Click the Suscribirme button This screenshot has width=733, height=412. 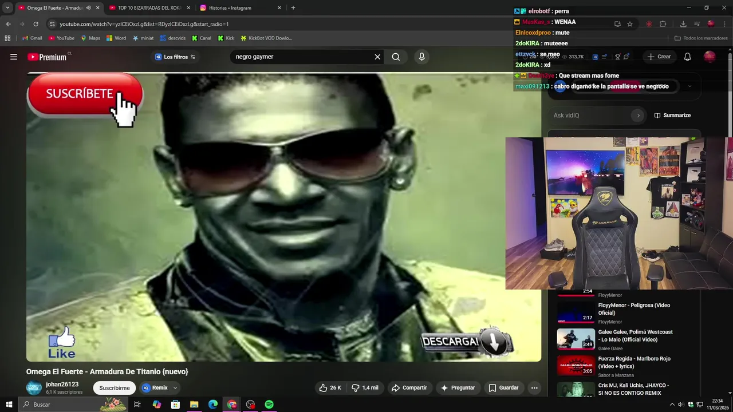coord(115,388)
